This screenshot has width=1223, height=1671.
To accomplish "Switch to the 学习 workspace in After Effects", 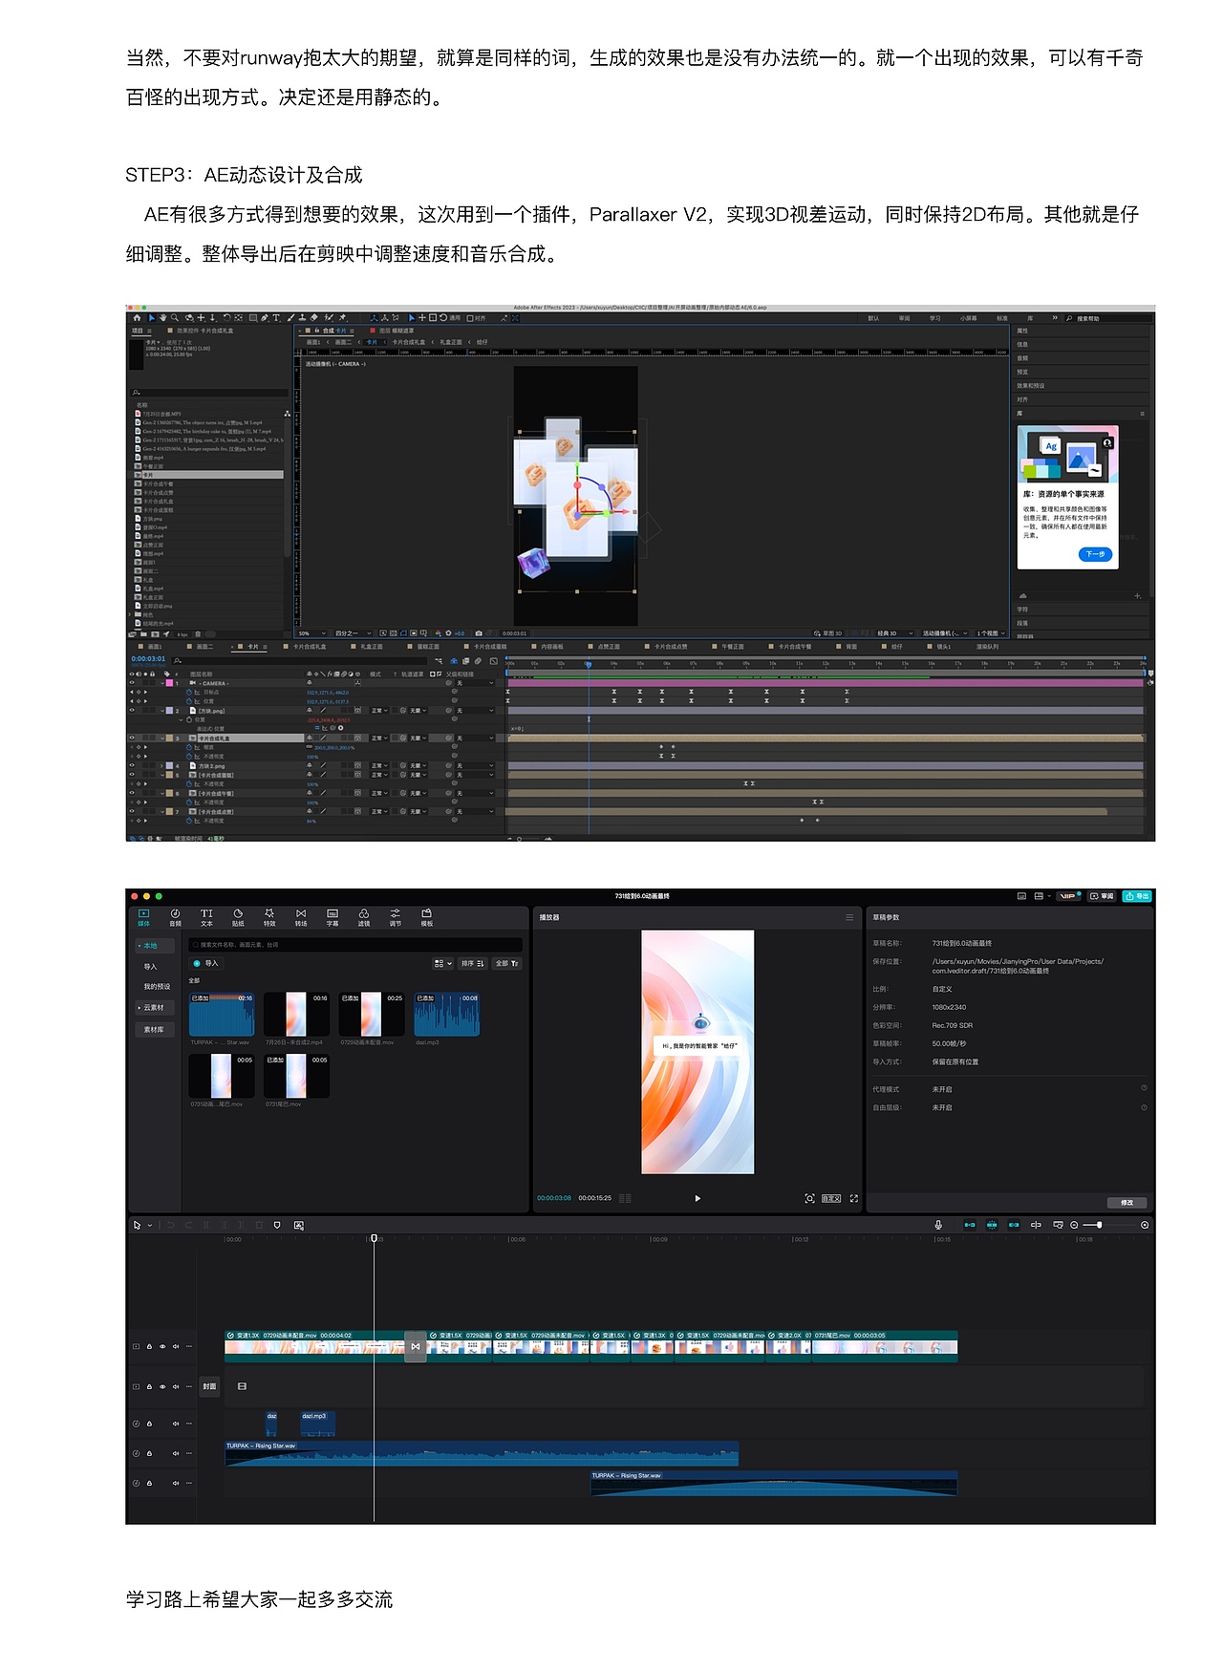I will pos(934,318).
